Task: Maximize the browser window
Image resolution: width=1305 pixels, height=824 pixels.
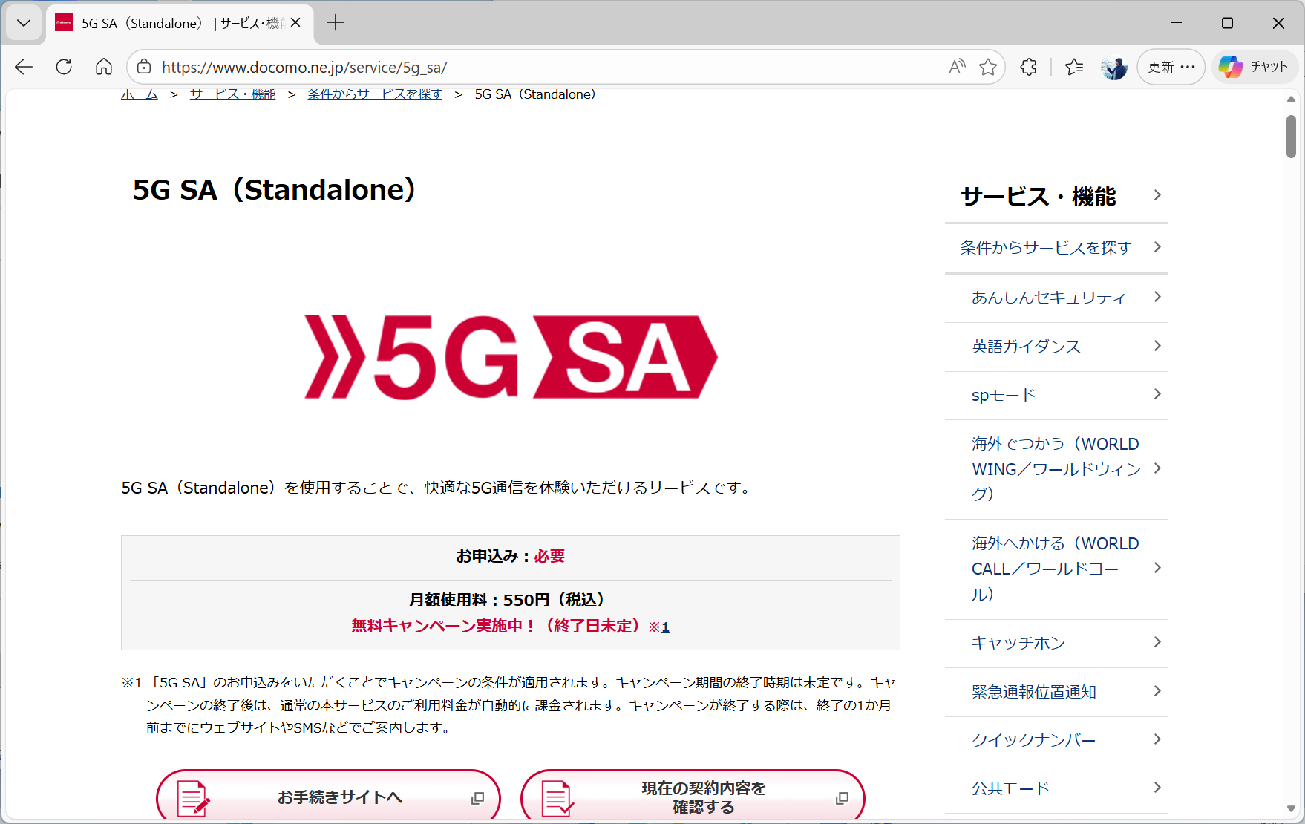Action: pyautogui.click(x=1227, y=23)
